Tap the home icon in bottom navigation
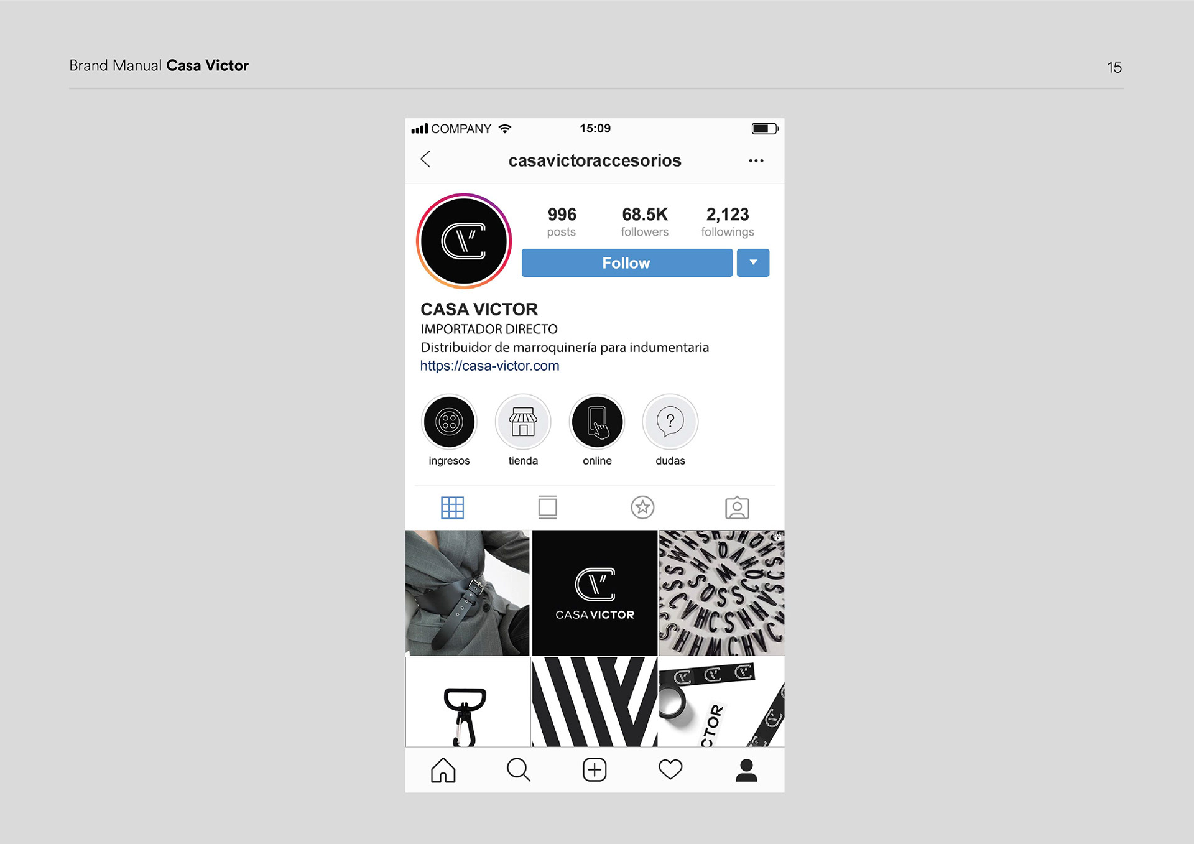The width and height of the screenshot is (1194, 844). coord(443,770)
